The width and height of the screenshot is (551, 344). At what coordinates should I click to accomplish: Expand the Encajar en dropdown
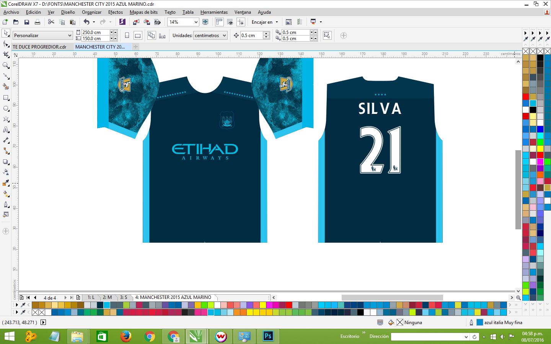276,22
